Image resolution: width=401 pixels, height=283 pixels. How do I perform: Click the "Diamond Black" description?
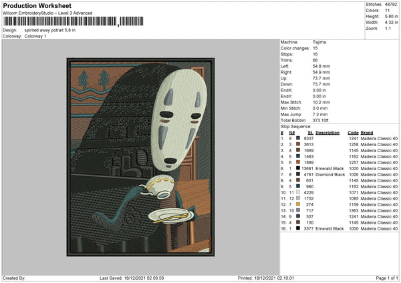coord(330,174)
